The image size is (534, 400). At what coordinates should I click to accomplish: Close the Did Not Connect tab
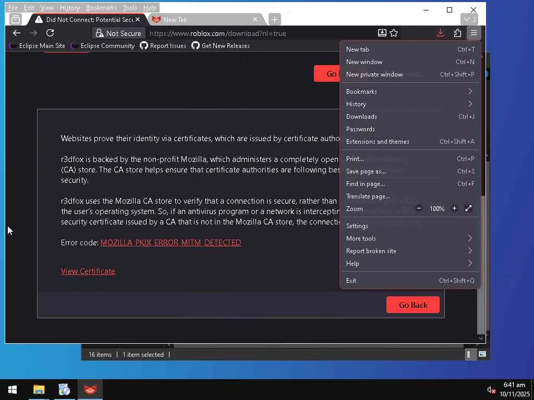[x=138, y=19]
